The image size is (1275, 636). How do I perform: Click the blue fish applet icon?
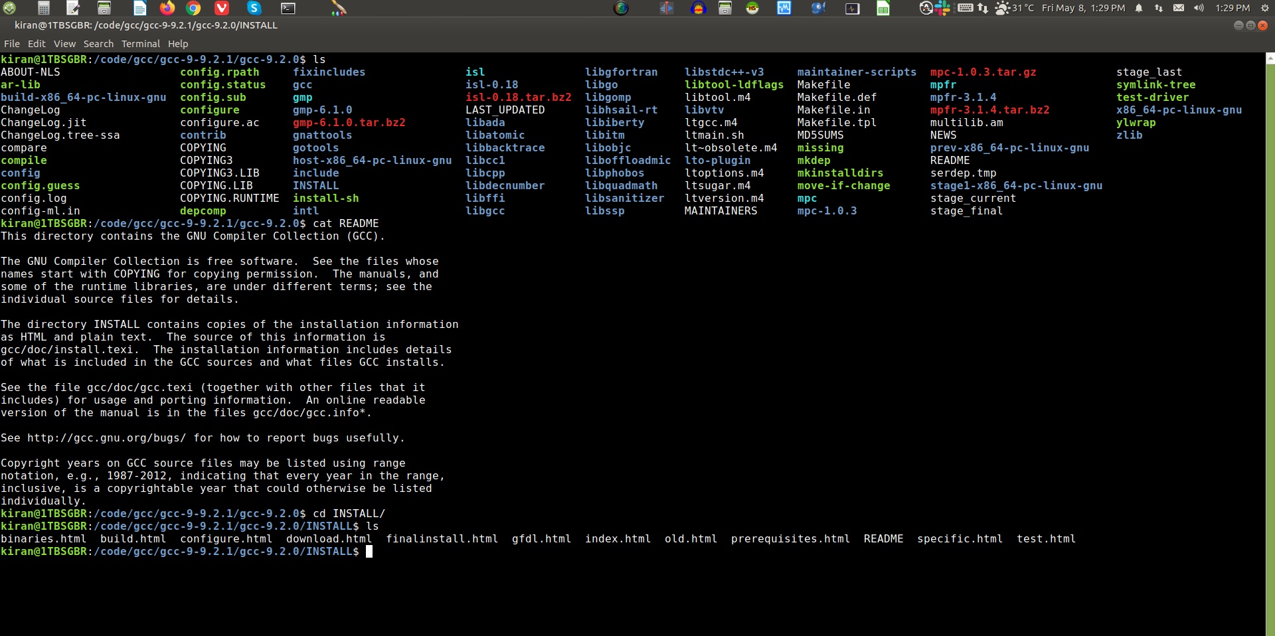pyautogui.click(x=818, y=8)
